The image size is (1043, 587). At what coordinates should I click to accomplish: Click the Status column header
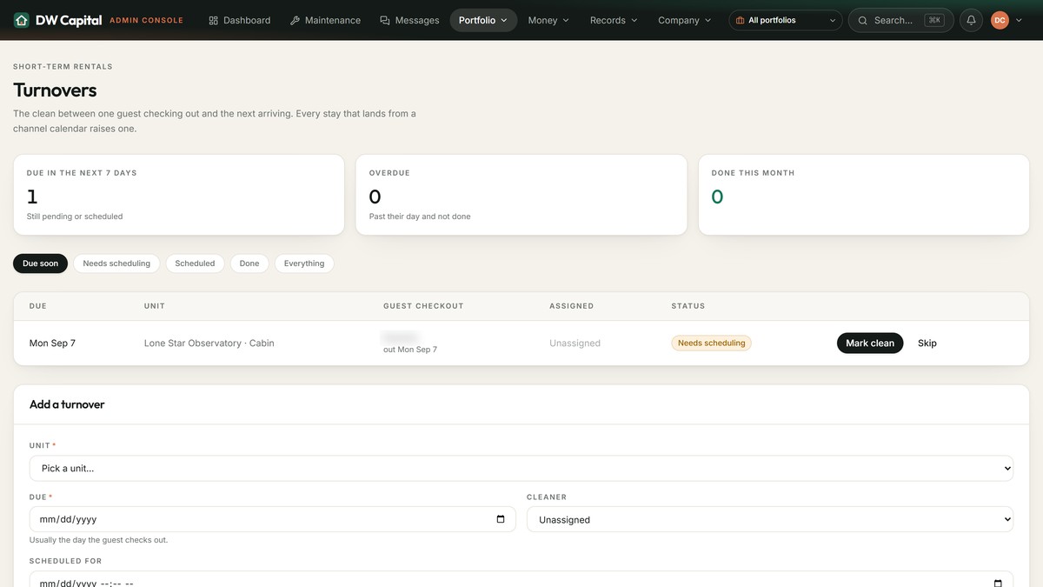tap(688, 306)
